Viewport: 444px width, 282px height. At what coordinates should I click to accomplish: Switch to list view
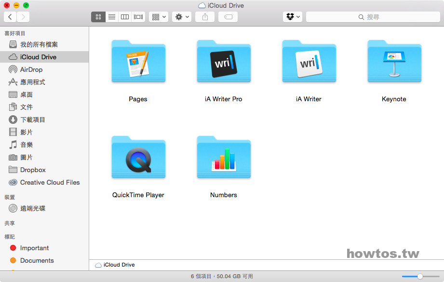(x=112, y=17)
